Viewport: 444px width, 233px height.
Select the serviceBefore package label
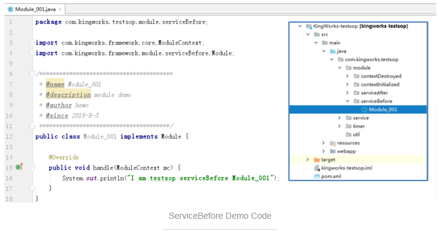376,101
